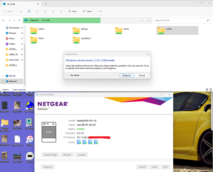Screen dimensions: 213x172
Task: Click the Cut scissors icon in toolbar
Action: pos(21,11)
